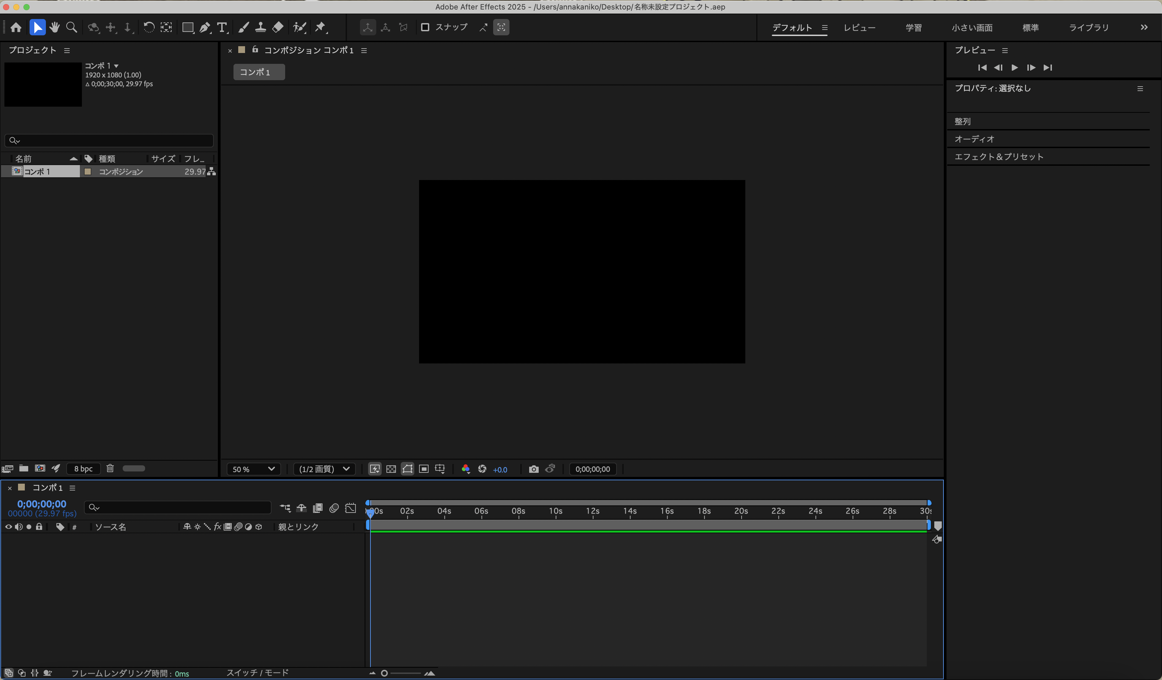
Task: Select the Type (T) tool
Action: coord(222,28)
